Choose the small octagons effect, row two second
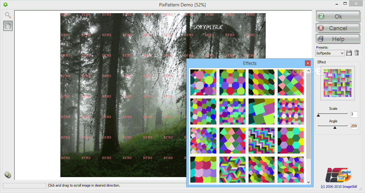The height and width of the screenshot is (193, 365). [232, 111]
